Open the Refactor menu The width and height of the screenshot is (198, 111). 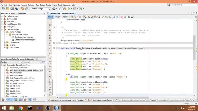31,5
